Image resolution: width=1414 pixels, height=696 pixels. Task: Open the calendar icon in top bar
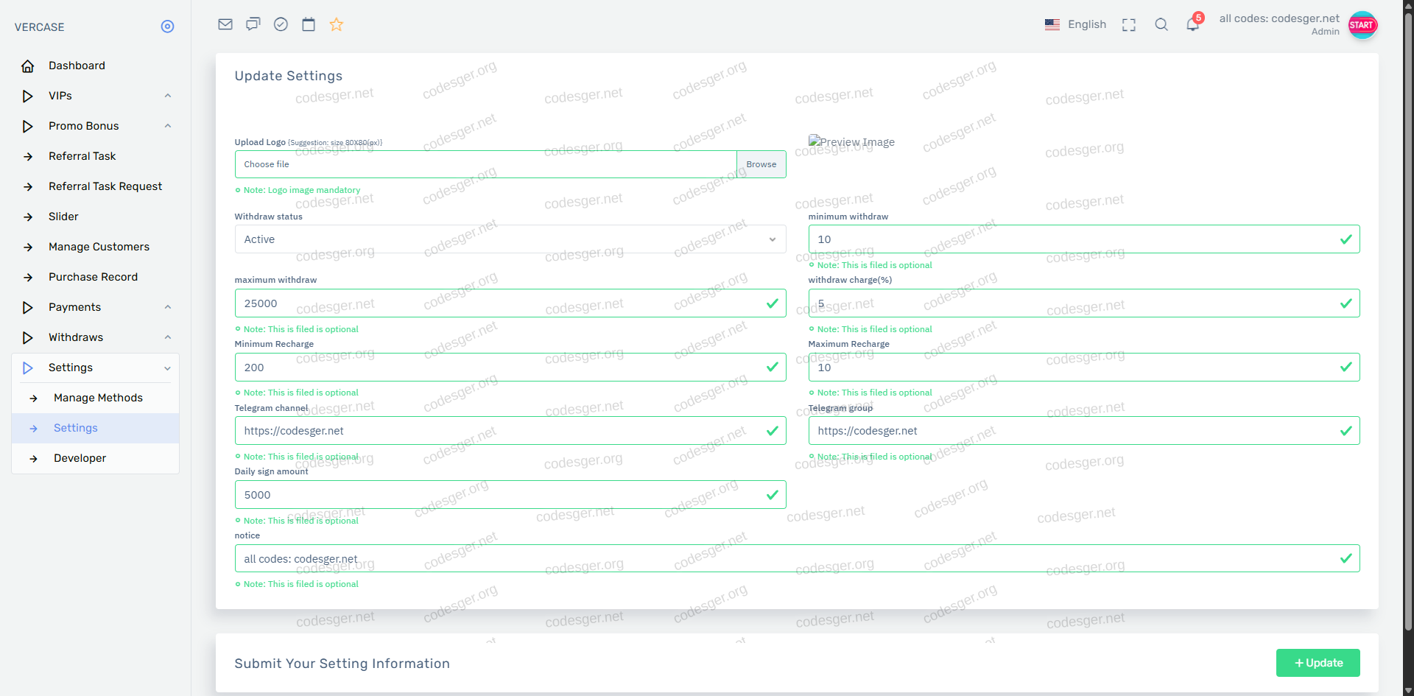309,24
